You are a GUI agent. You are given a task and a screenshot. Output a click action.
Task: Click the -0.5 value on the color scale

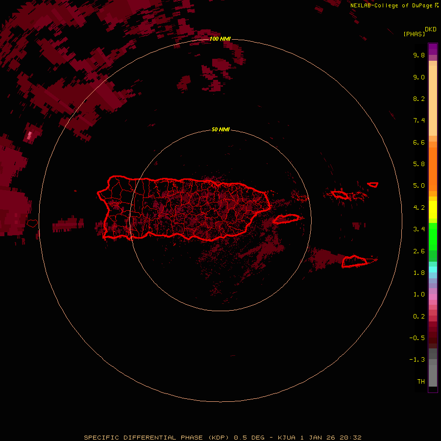coord(417,338)
